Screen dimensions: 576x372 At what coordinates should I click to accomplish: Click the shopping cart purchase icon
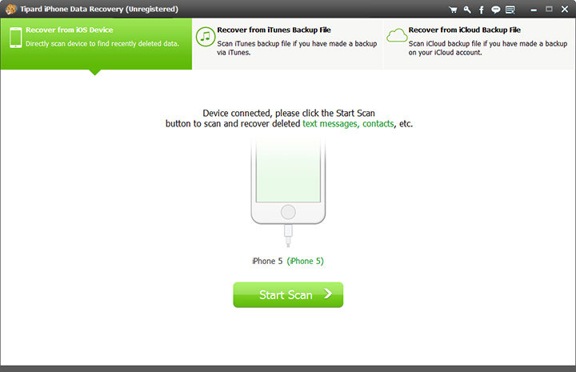coord(453,10)
